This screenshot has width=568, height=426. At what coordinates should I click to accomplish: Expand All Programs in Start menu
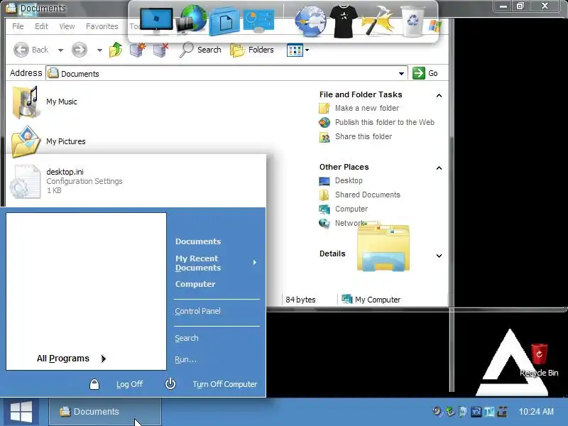point(72,359)
